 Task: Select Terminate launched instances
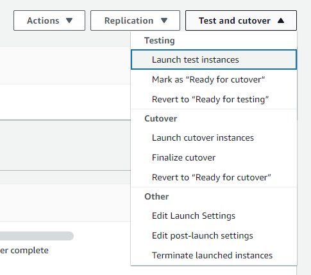pyautogui.click(x=214, y=255)
